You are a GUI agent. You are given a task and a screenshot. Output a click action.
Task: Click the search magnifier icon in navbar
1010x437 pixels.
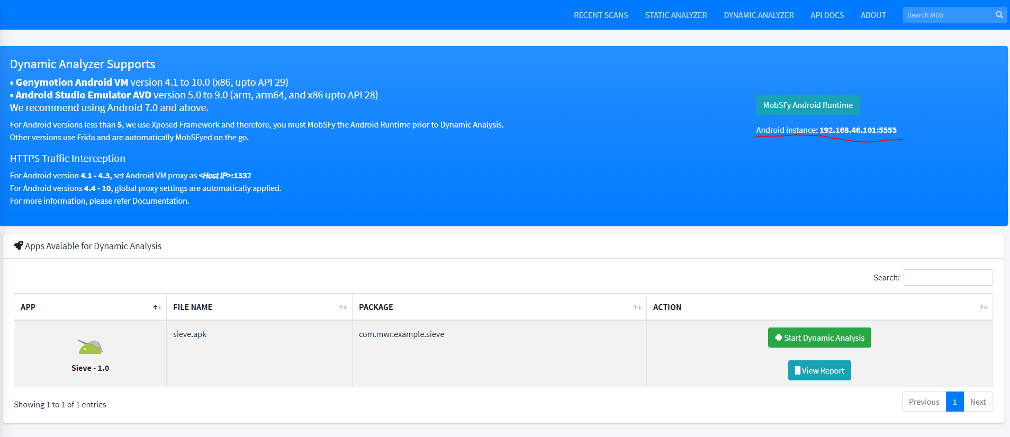(999, 15)
